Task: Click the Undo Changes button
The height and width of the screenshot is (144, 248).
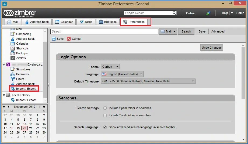Action: pyautogui.click(x=211, y=48)
